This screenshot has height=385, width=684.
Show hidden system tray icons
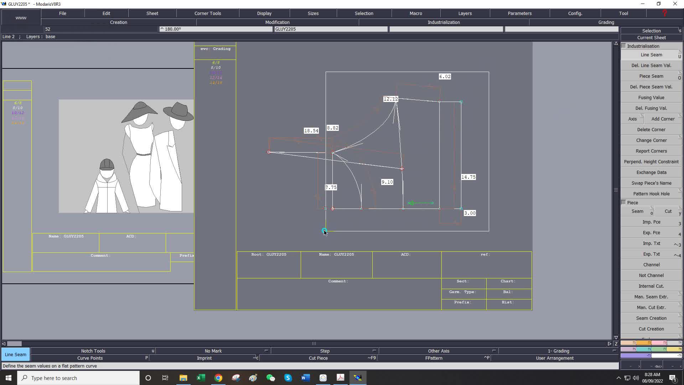(618, 378)
